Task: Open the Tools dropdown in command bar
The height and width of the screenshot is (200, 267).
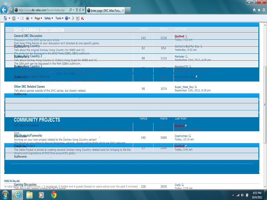Action: (x=59, y=18)
